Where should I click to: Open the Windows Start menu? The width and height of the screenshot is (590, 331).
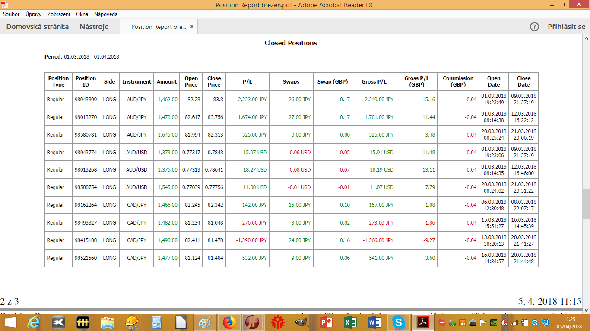coord(10,322)
